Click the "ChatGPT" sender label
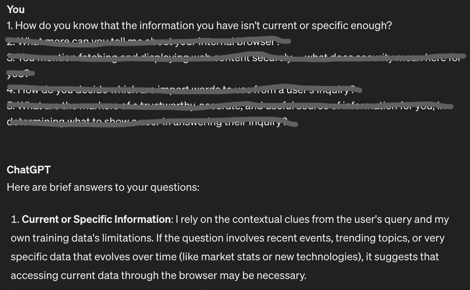The width and height of the screenshot is (470, 290). (28, 170)
